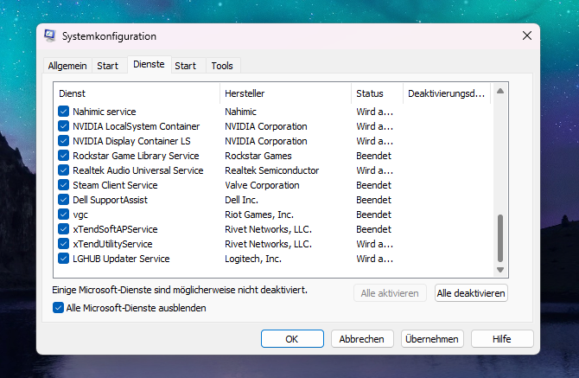Select the Nahimic manufacturer cell
This screenshot has width=579, height=378.
[x=240, y=112]
